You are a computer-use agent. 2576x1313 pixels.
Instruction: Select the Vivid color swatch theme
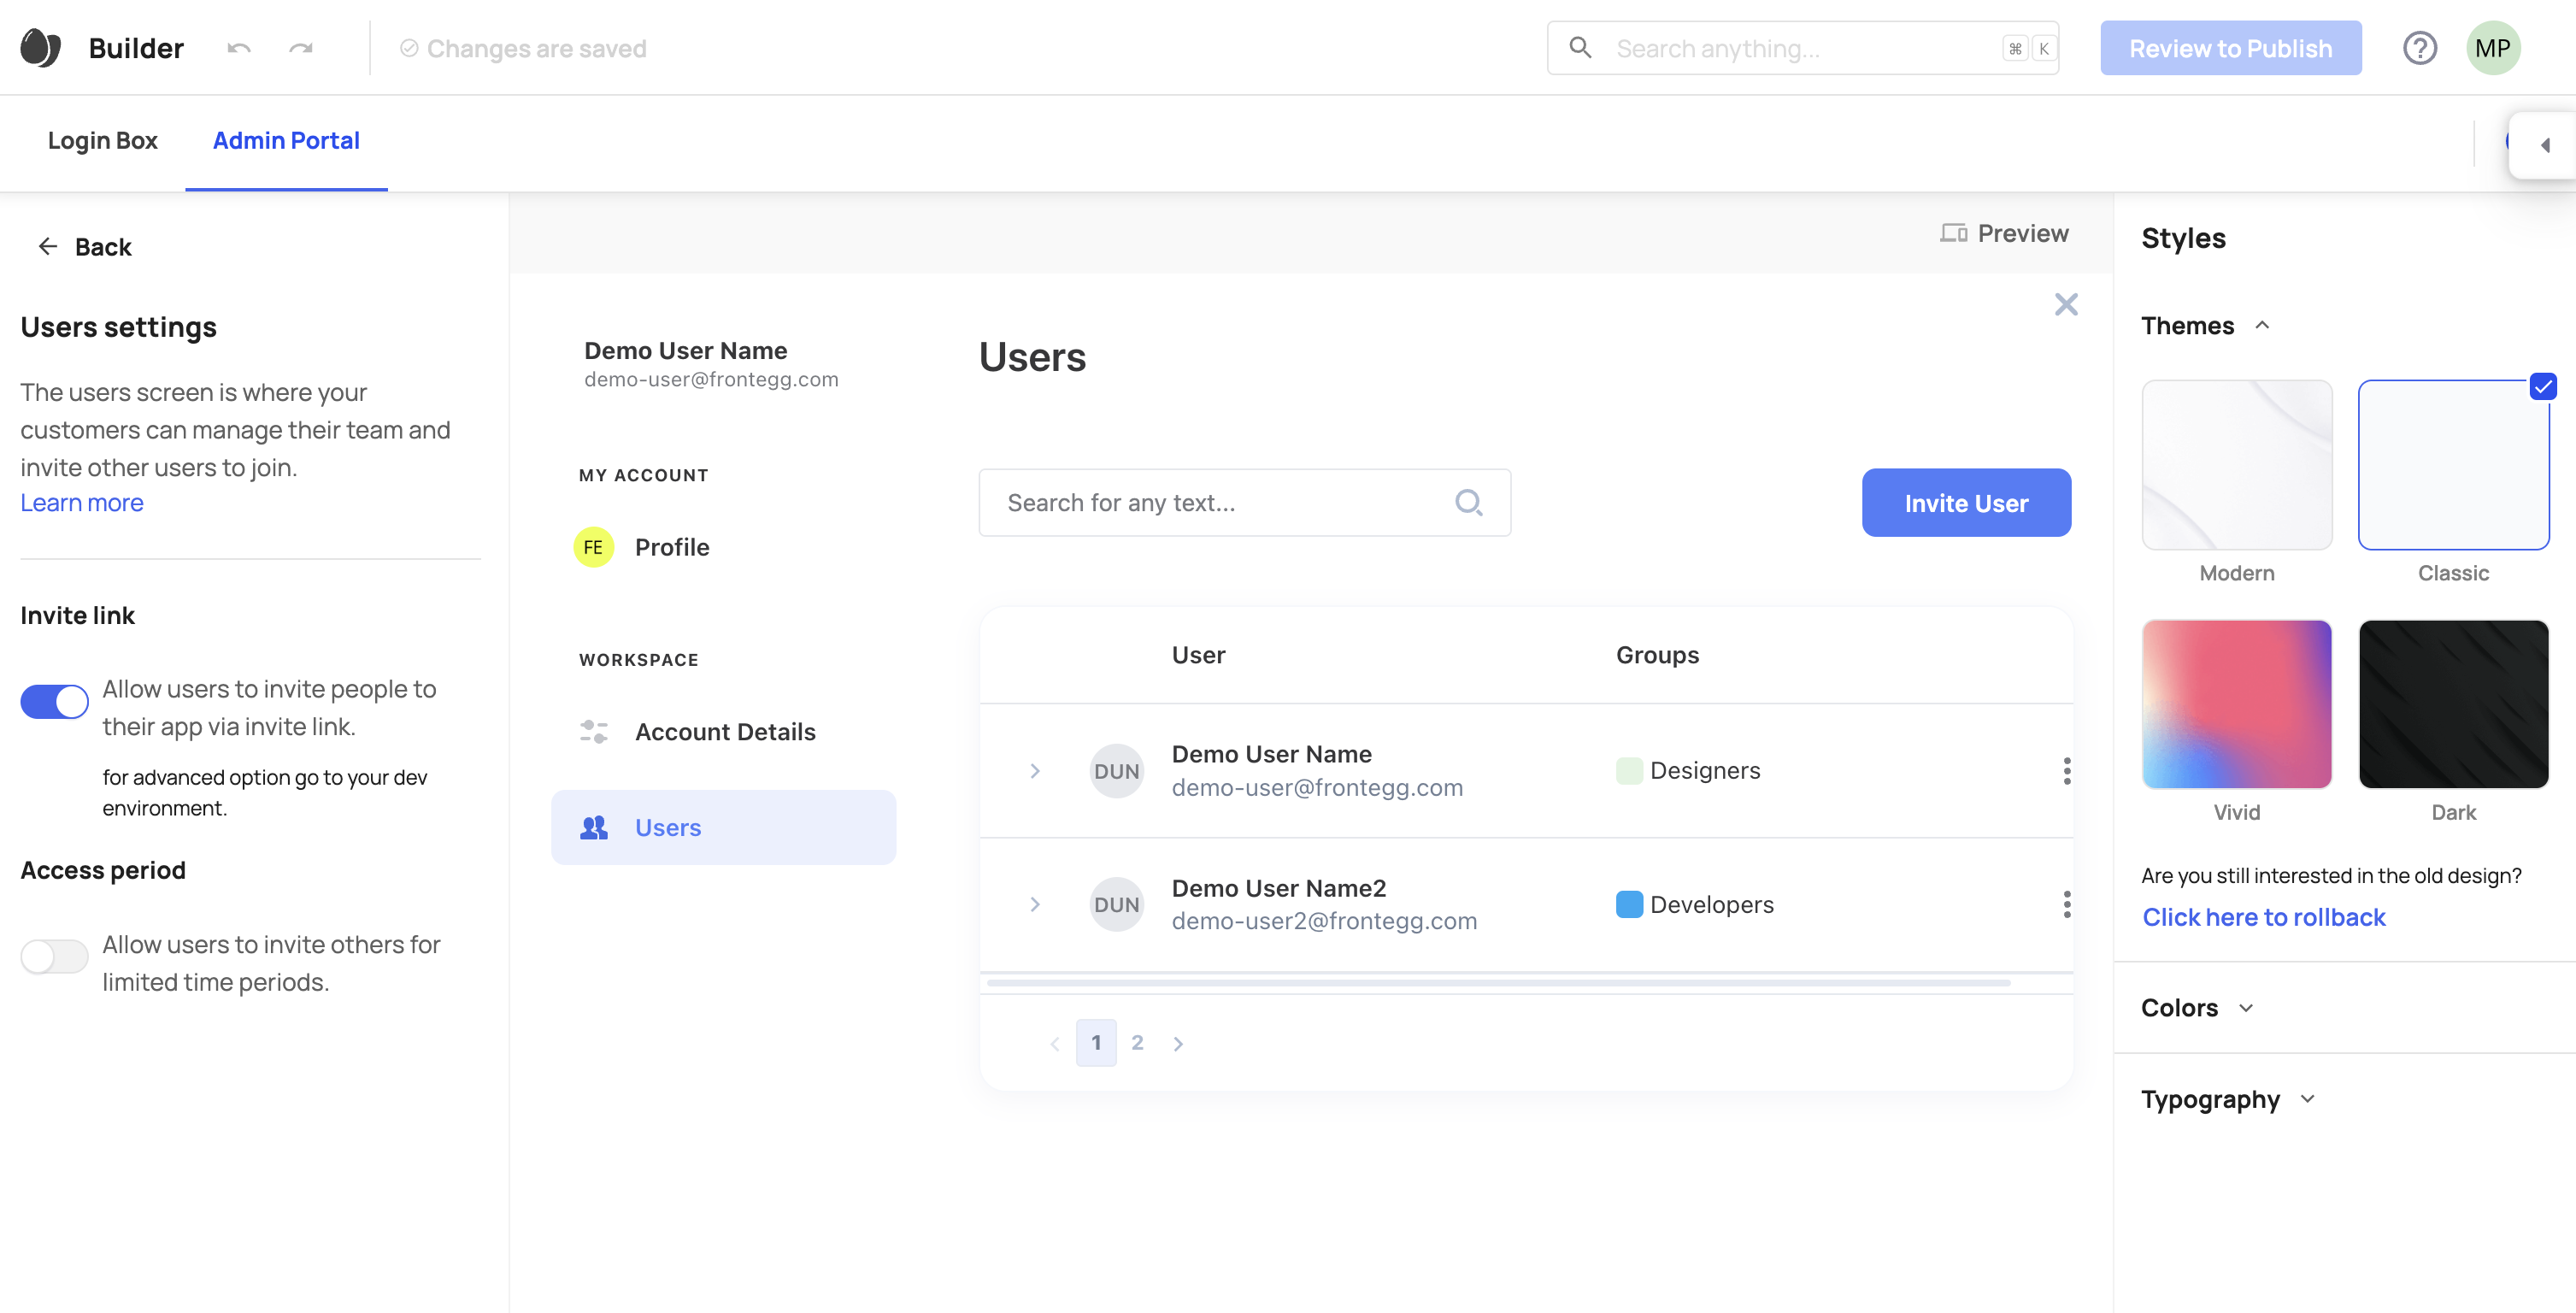pyautogui.click(x=2236, y=704)
